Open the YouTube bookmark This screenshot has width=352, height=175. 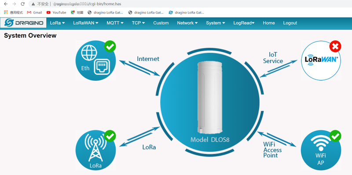(56, 13)
